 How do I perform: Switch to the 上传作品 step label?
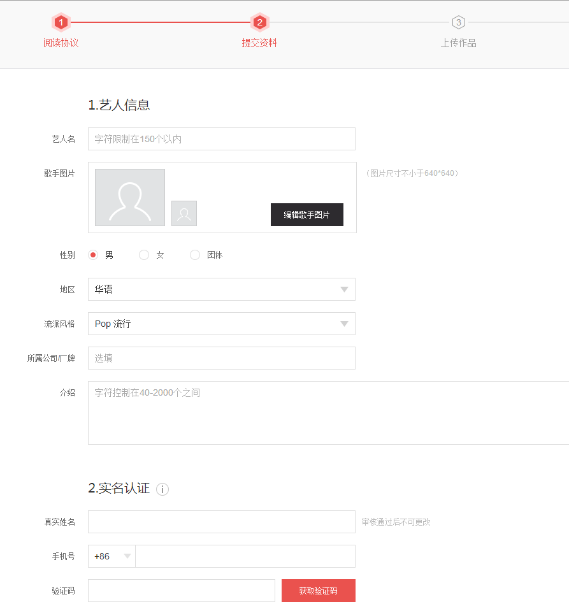pyautogui.click(x=458, y=43)
